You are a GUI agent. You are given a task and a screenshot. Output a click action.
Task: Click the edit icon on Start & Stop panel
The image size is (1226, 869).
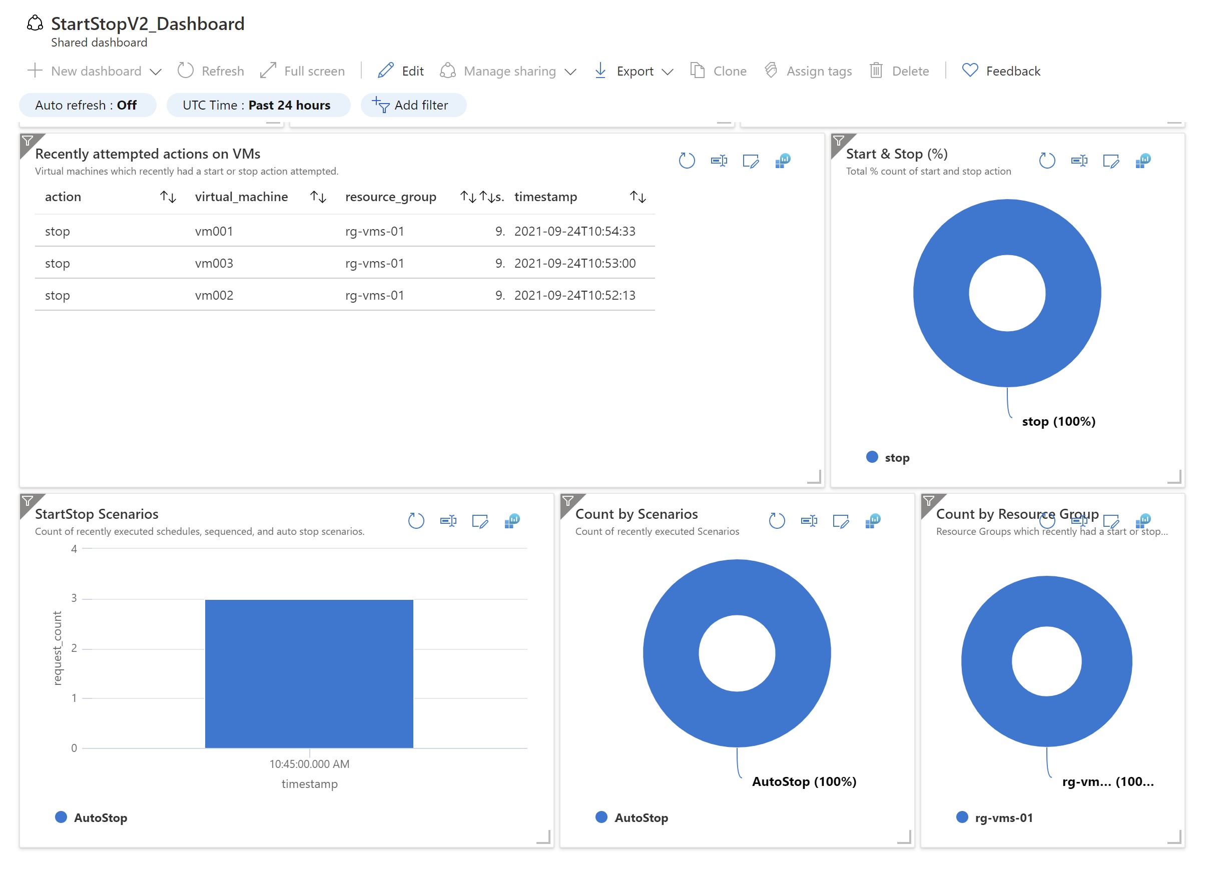tap(1109, 161)
